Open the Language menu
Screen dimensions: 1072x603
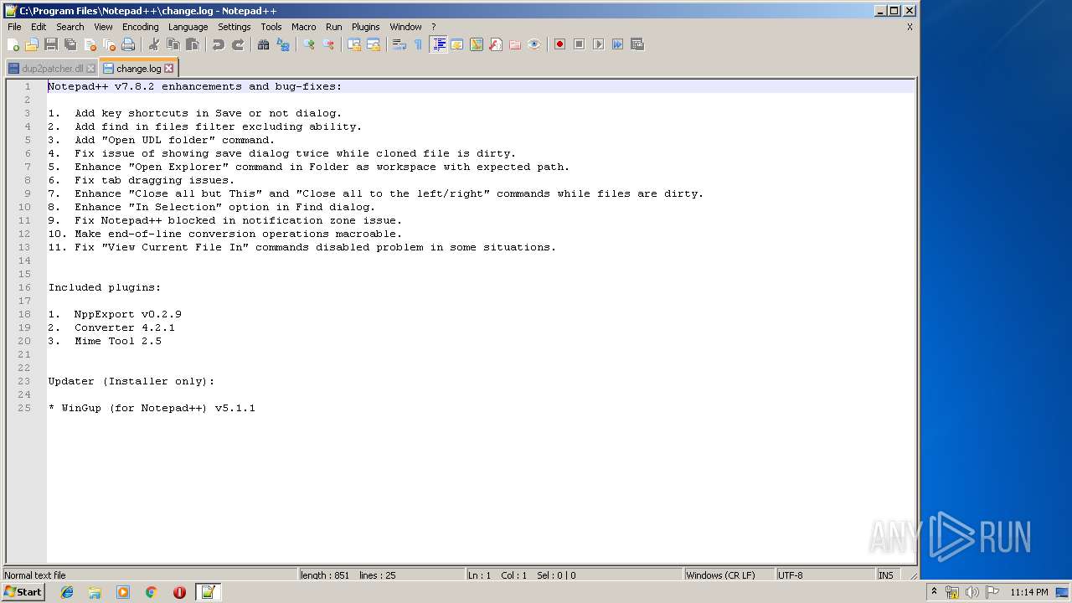[x=188, y=27]
